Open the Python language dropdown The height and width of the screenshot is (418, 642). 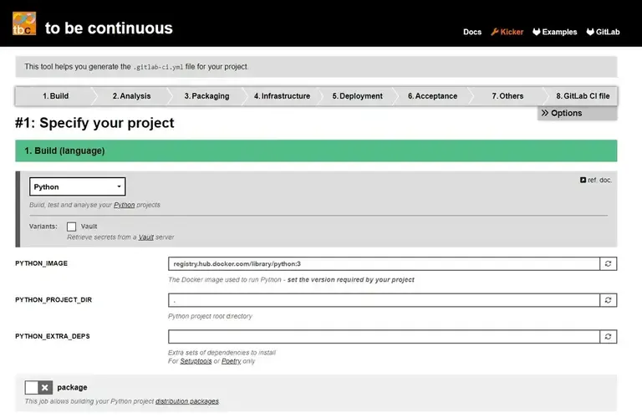(77, 186)
